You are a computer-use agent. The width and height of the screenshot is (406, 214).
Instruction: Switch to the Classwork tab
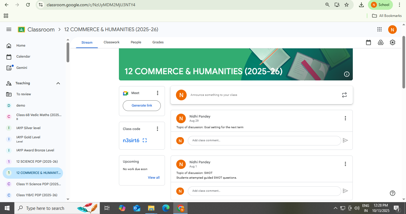pyautogui.click(x=111, y=42)
